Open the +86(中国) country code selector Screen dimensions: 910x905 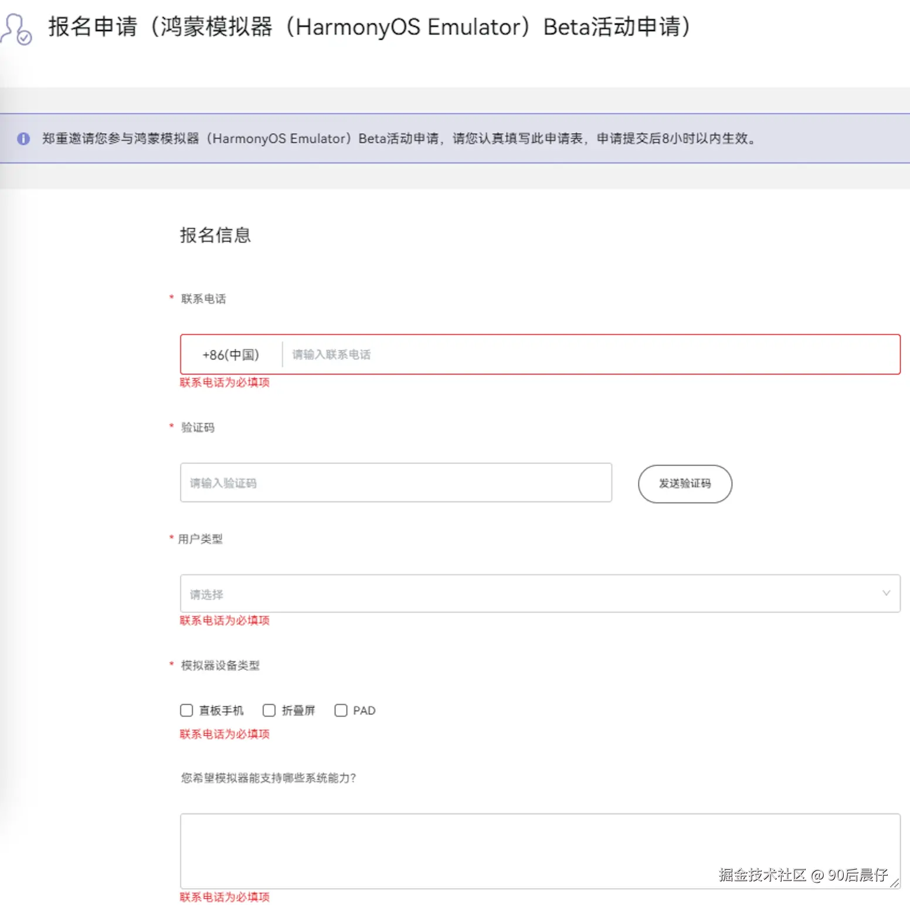point(230,355)
